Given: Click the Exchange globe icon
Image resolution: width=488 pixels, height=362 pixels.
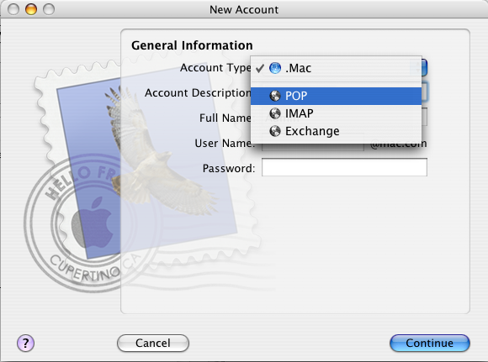Looking at the screenshot, I should click(x=275, y=131).
